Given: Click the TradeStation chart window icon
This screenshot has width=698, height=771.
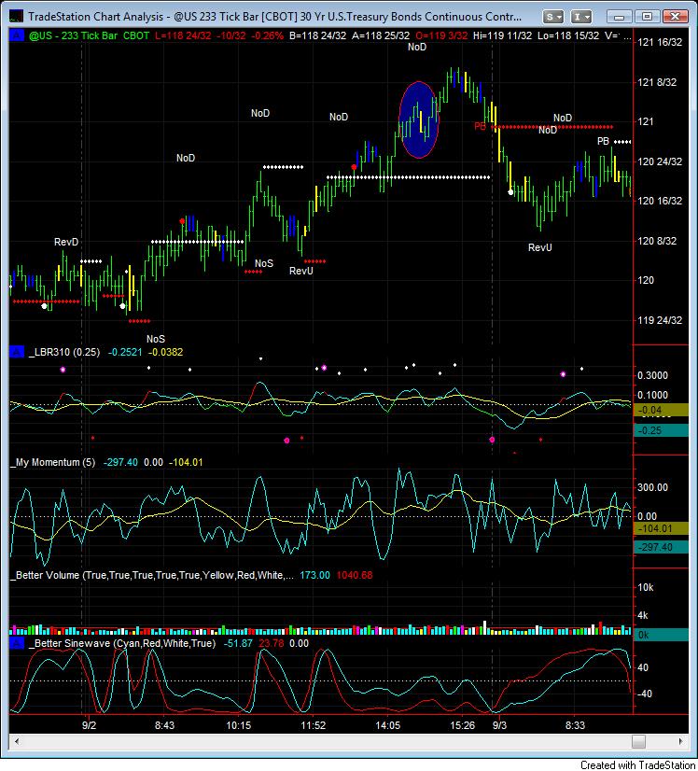Looking at the screenshot, I should [x=16, y=17].
